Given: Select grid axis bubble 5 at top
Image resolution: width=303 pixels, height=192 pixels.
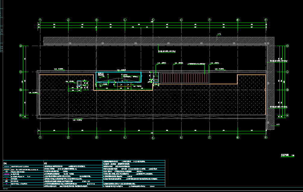Looking at the screenshot, I should pos(153,20).
